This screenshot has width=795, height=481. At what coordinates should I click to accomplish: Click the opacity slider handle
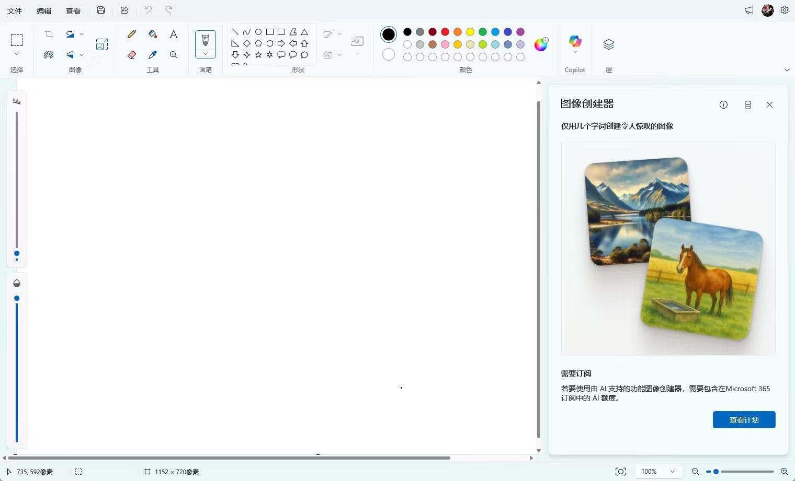click(17, 298)
